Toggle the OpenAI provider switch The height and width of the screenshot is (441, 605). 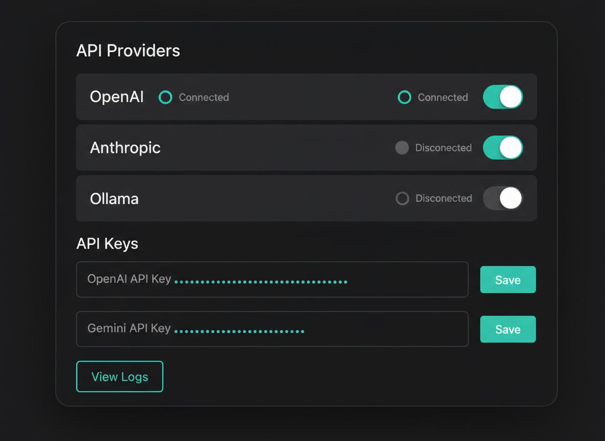tap(503, 97)
